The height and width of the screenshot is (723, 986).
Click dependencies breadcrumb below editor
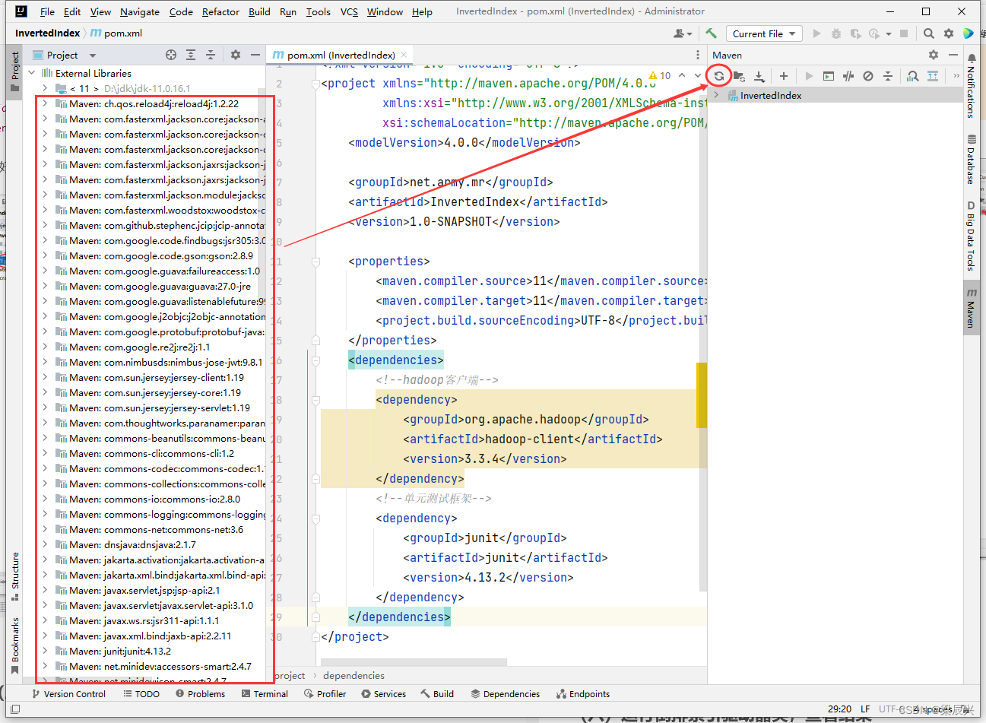354,675
